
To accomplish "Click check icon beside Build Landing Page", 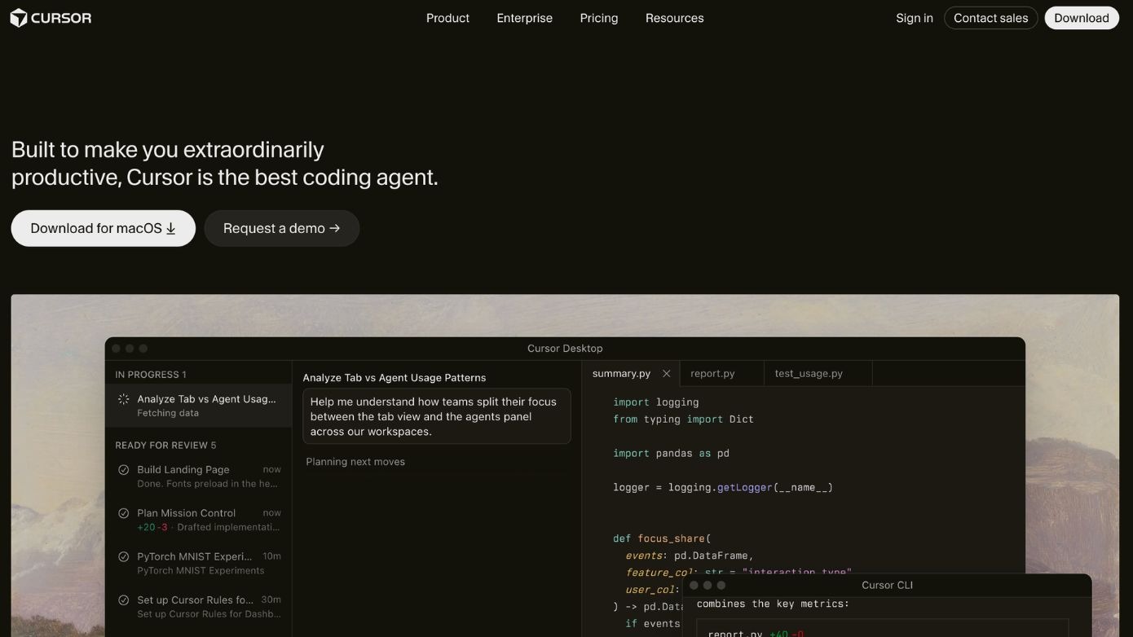I will point(123,470).
